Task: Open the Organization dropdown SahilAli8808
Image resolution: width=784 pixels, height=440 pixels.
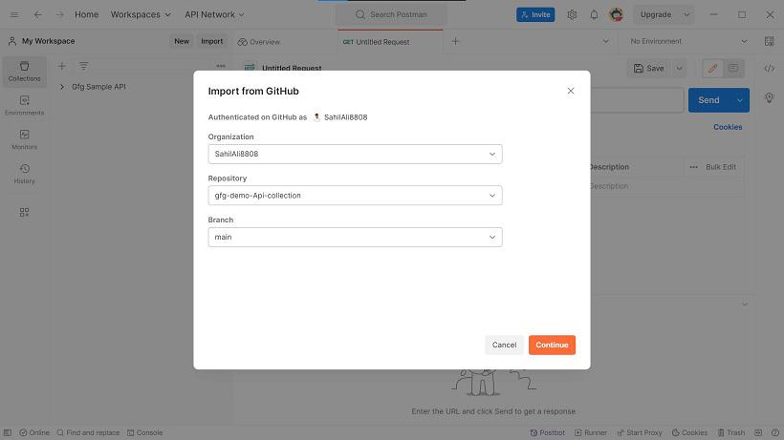Action: pyautogui.click(x=355, y=155)
